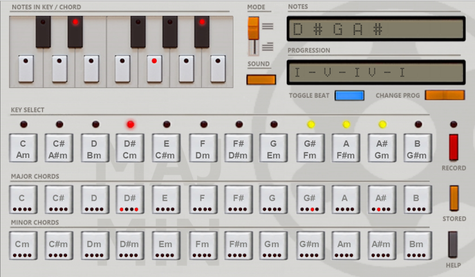
Task: Play the C# major chord pad
Action: [x=59, y=199]
